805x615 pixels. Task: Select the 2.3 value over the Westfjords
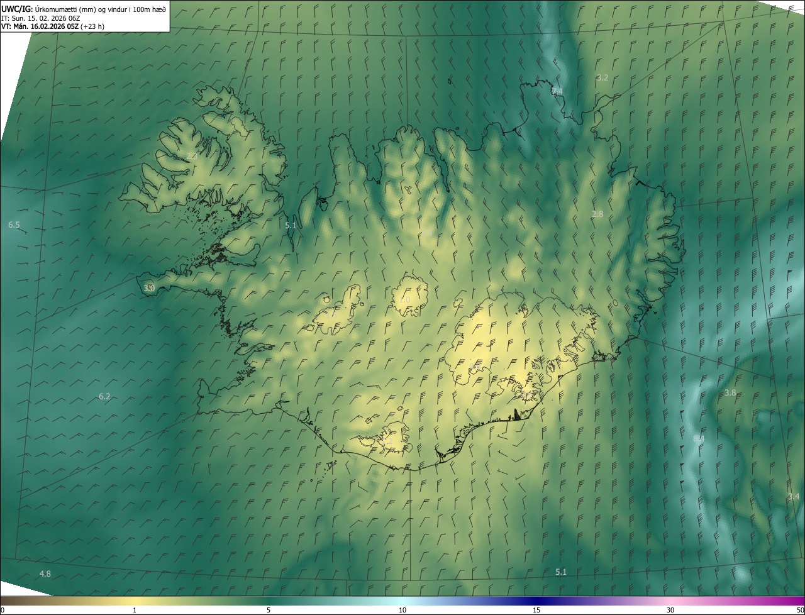pyautogui.click(x=192, y=155)
